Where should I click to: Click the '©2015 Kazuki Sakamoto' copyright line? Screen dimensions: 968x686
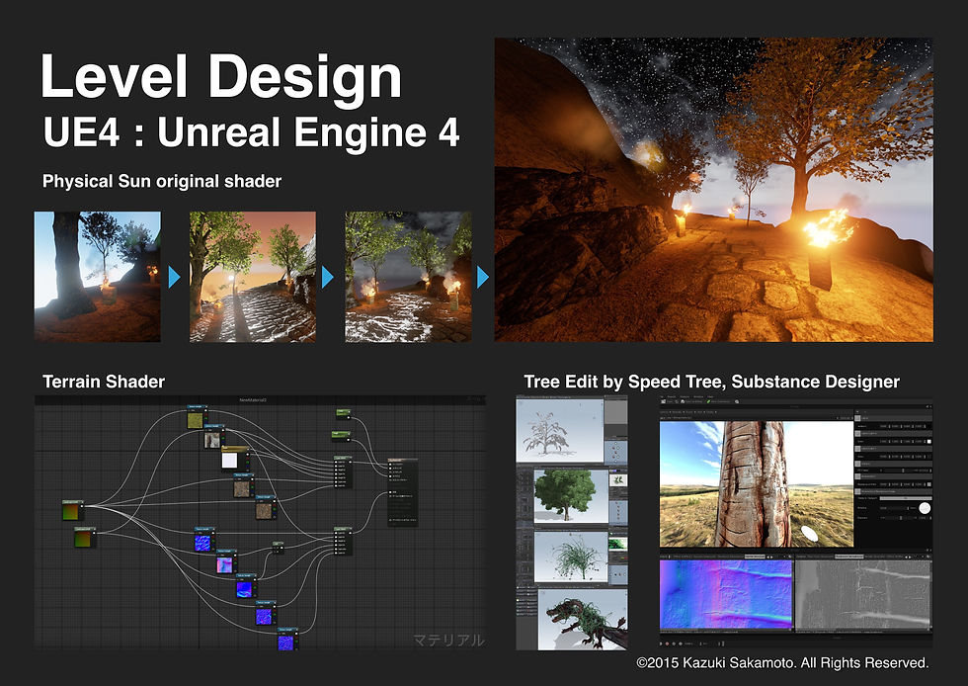point(782,662)
